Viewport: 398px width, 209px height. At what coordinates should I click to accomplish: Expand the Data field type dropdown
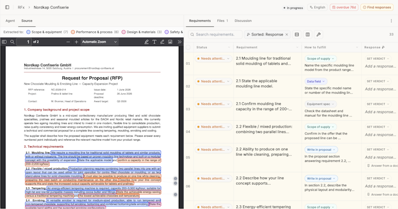(316, 81)
